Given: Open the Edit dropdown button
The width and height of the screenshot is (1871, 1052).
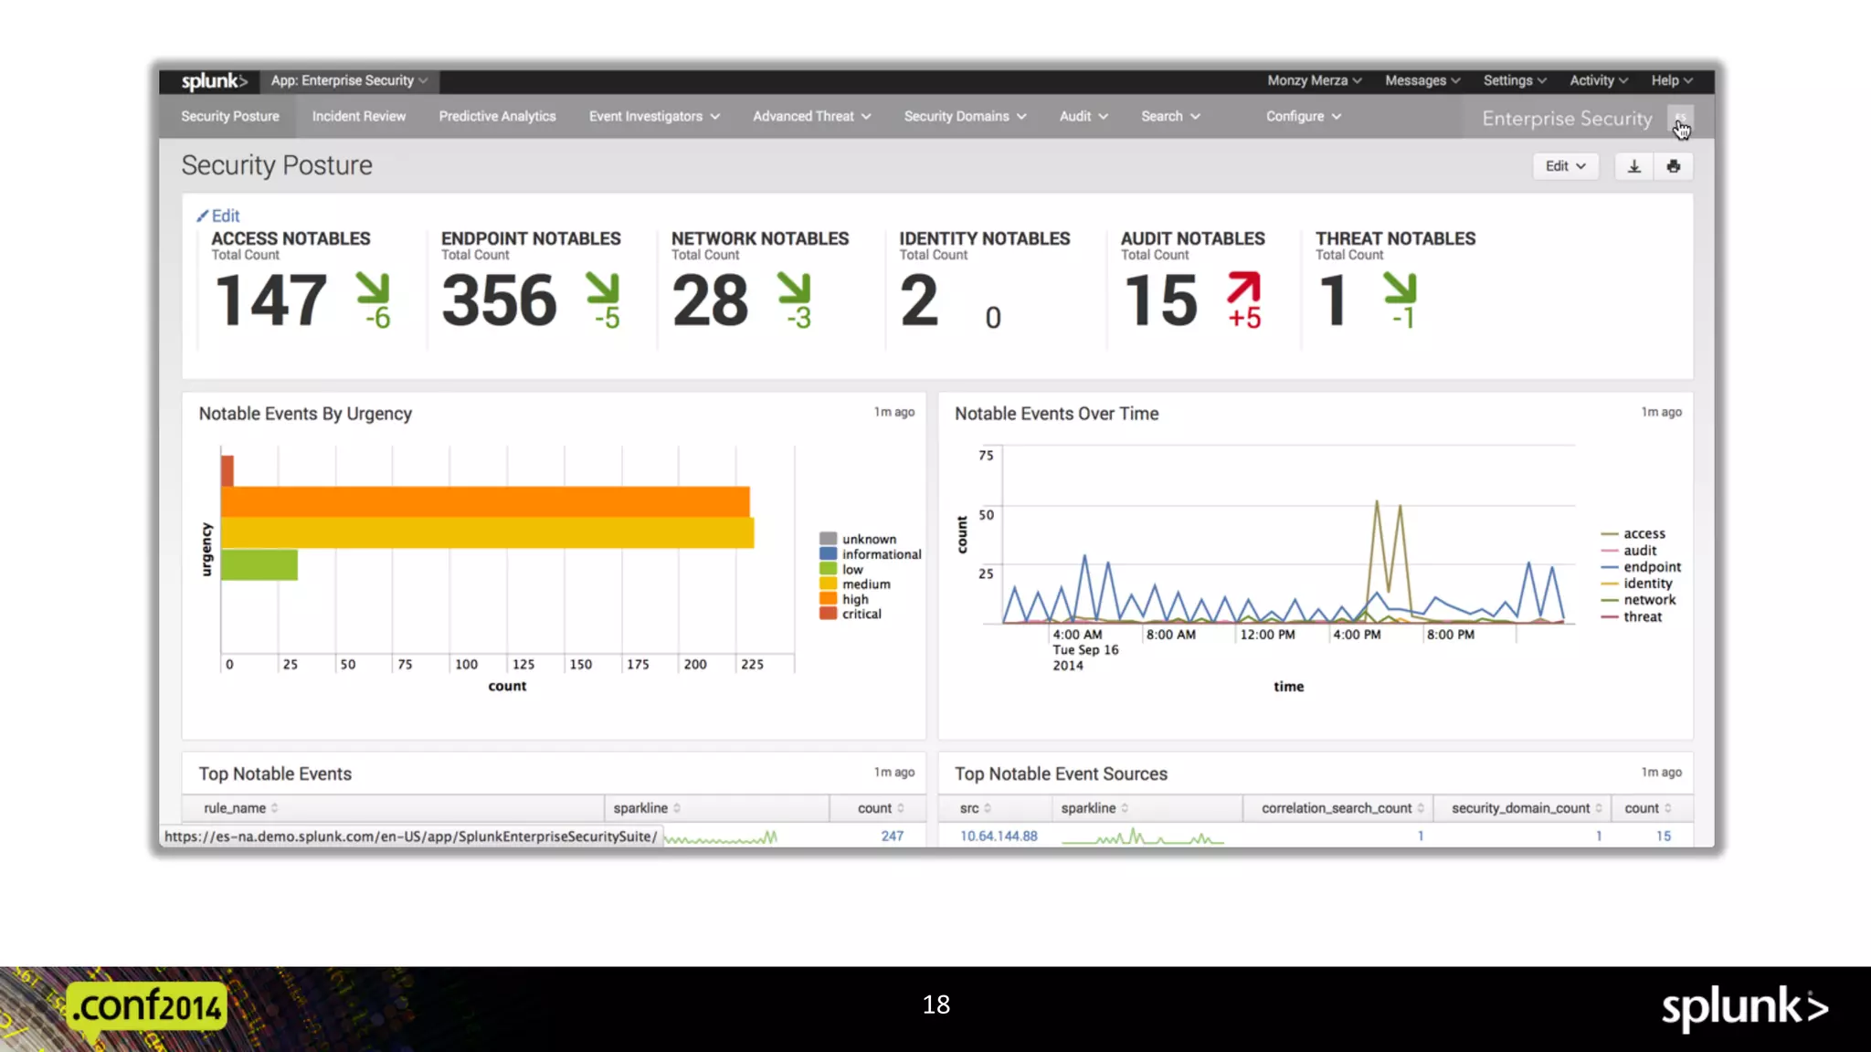Looking at the screenshot, I should 1565,166.
